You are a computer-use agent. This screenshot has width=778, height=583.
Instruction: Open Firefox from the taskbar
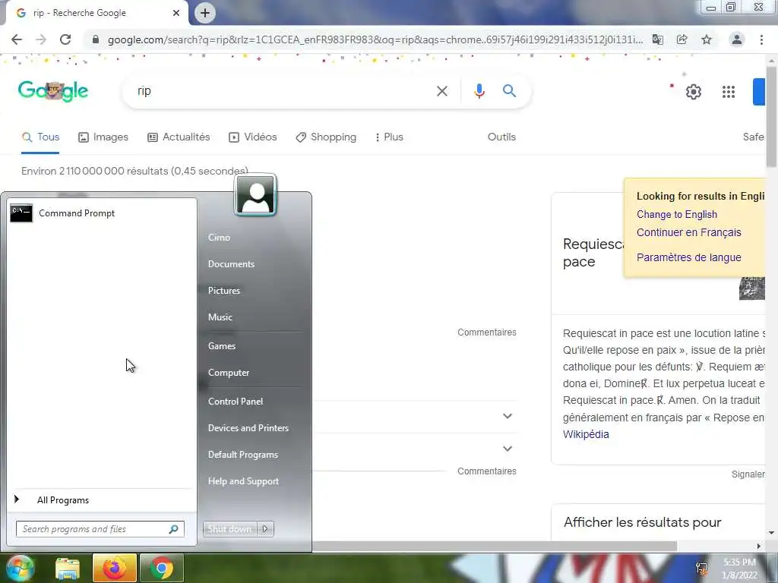[114, 569]
